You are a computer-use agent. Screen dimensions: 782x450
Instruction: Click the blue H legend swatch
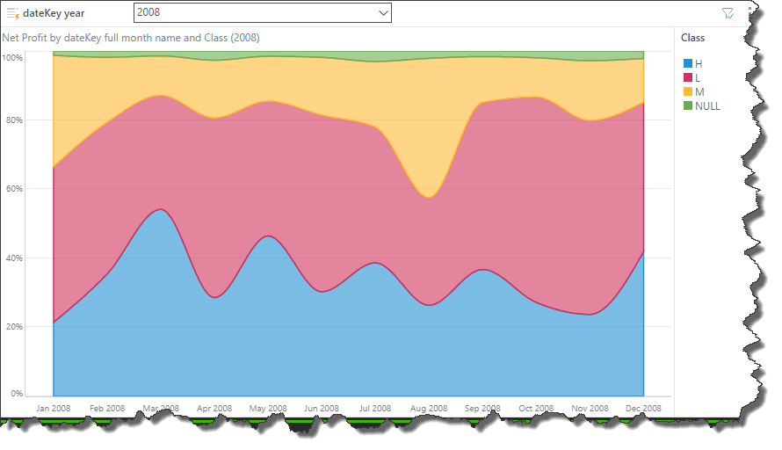[x=688, y=64]
